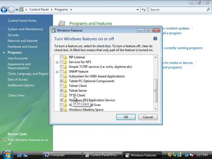
Task: Confirm changes with the OK button
Action: point(126,117)
